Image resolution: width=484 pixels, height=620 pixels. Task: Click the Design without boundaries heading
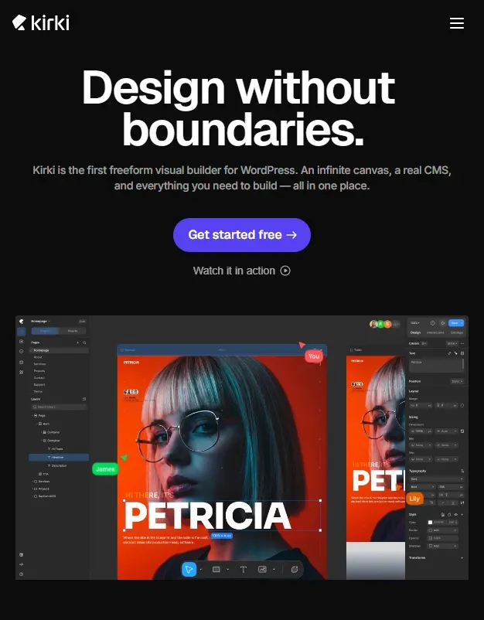(x=238, y=108)
